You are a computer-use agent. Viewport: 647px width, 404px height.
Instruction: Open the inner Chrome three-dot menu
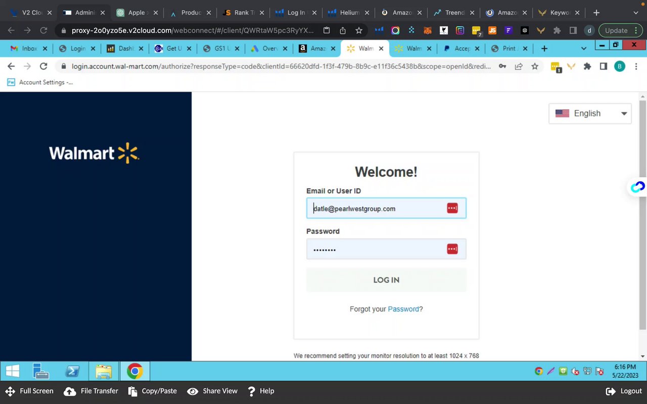coord(636,66)
